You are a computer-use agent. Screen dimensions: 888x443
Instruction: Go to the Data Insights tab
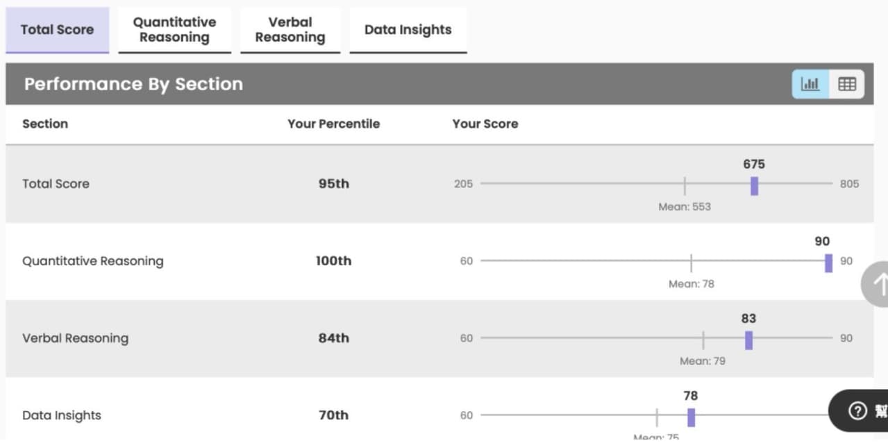tap(408, 30)
